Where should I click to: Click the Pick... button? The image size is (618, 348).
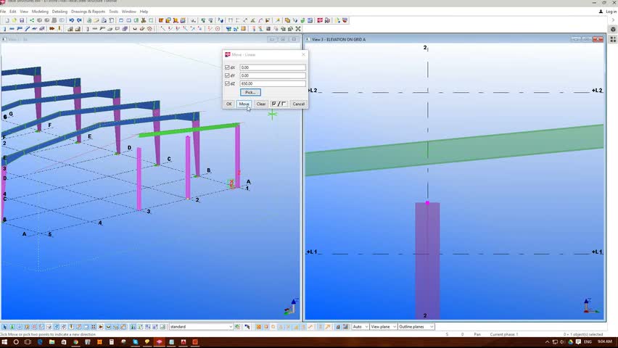[250, 93]
